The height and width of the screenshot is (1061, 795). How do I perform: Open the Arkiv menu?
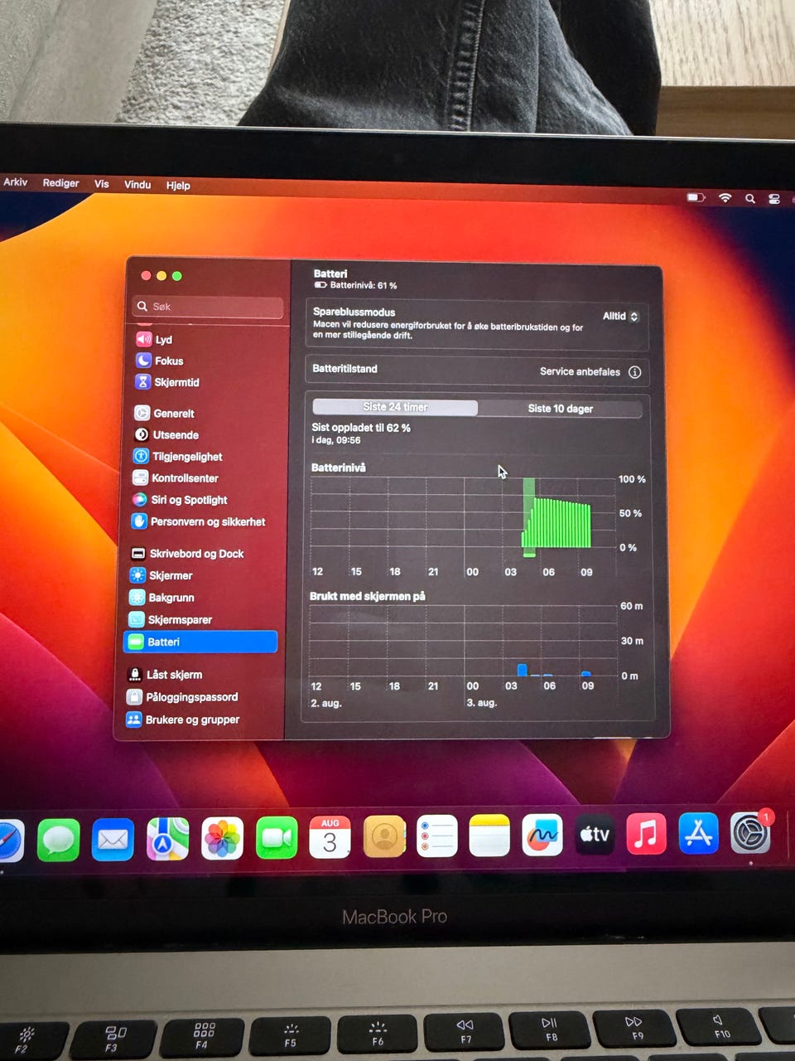pos(15,182)
